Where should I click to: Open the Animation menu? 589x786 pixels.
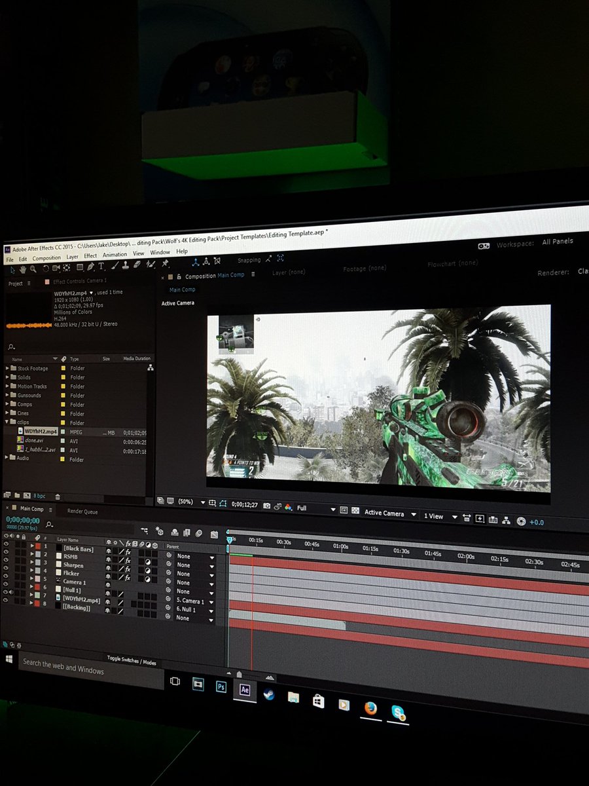(115, 255)
